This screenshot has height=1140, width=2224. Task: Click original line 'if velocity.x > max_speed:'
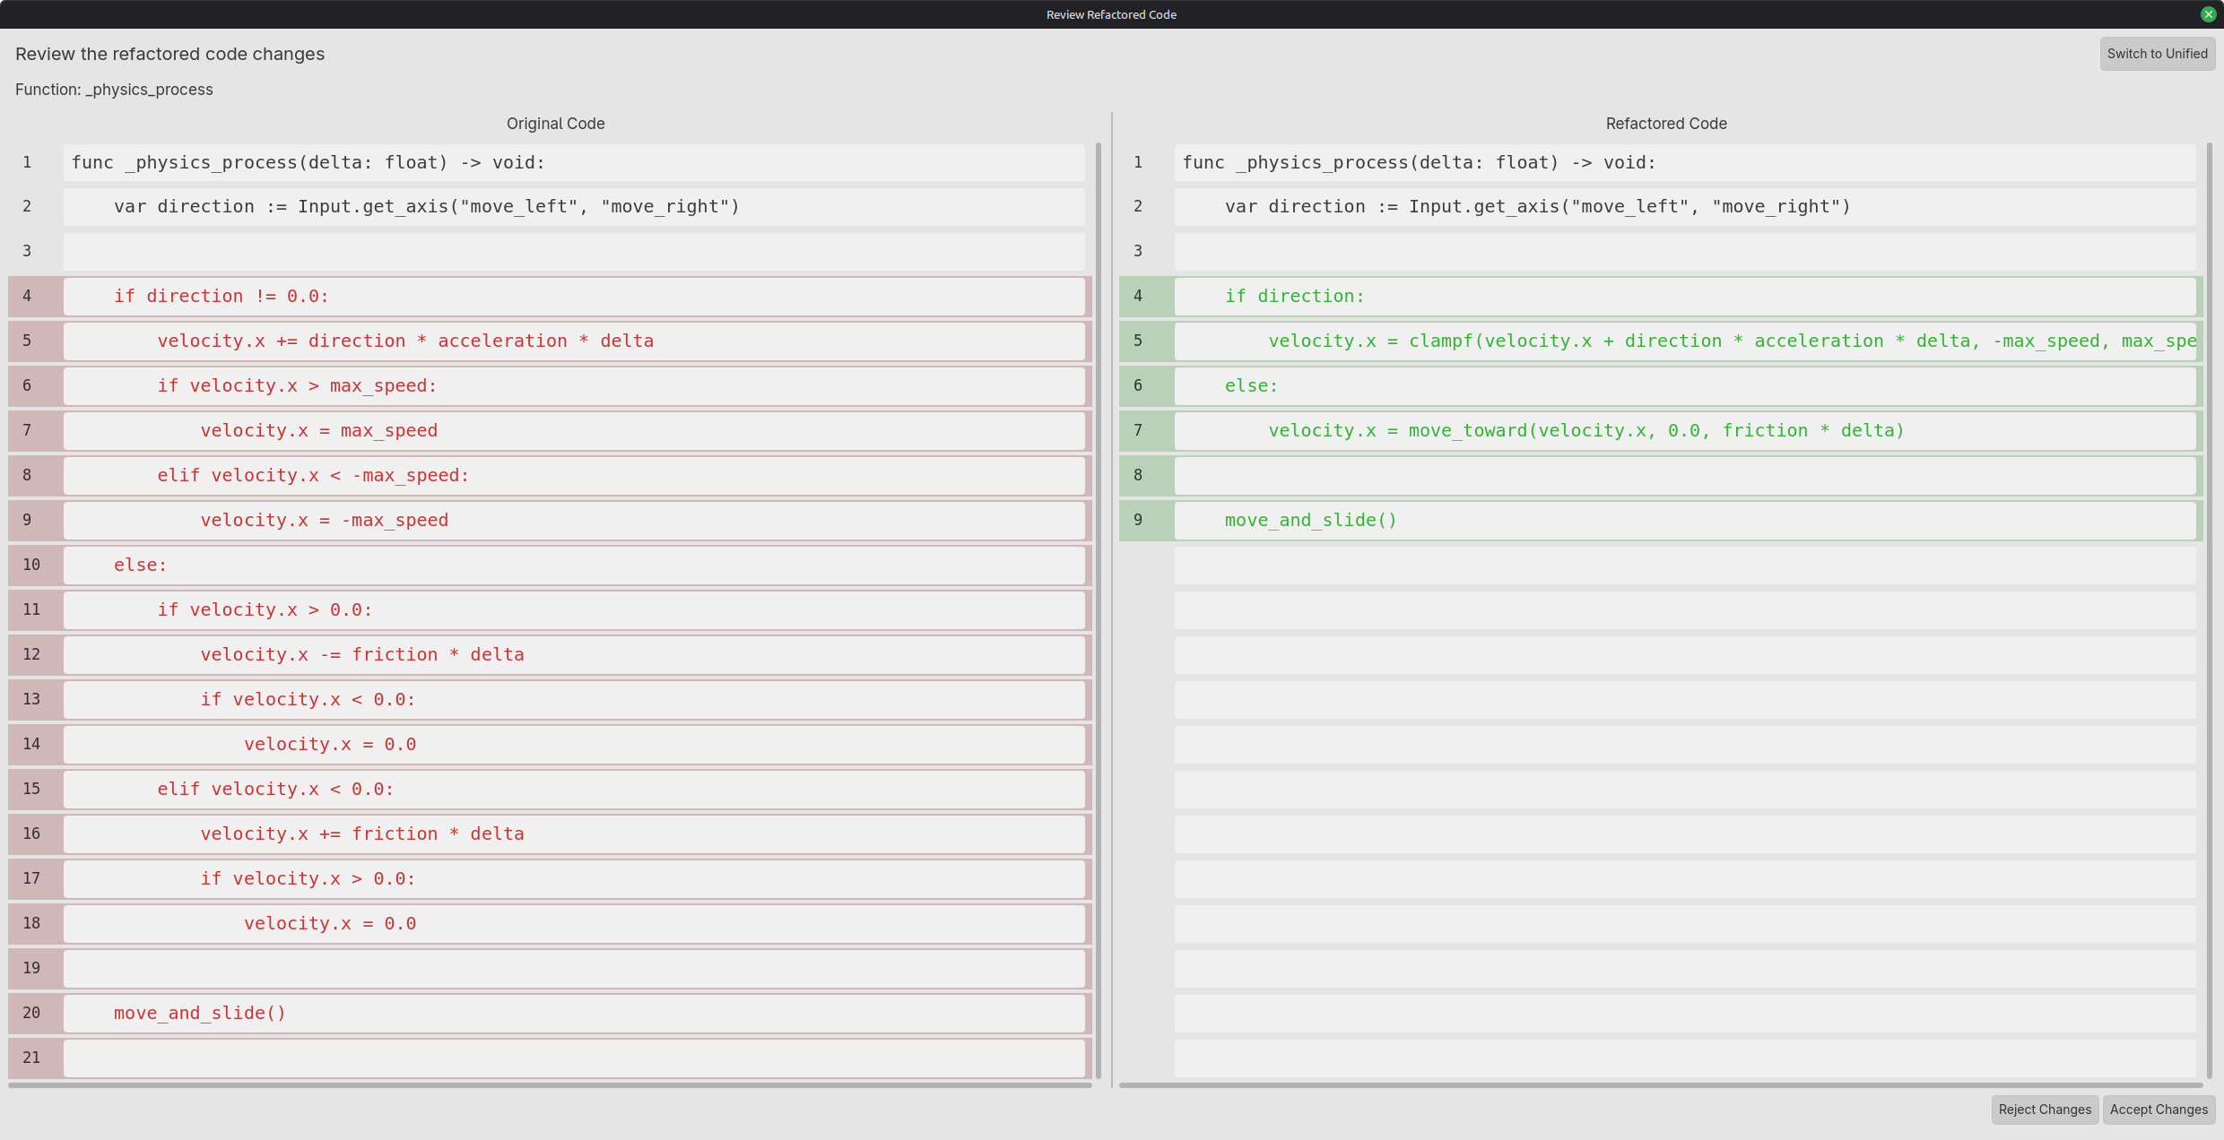tap(574, 386)
